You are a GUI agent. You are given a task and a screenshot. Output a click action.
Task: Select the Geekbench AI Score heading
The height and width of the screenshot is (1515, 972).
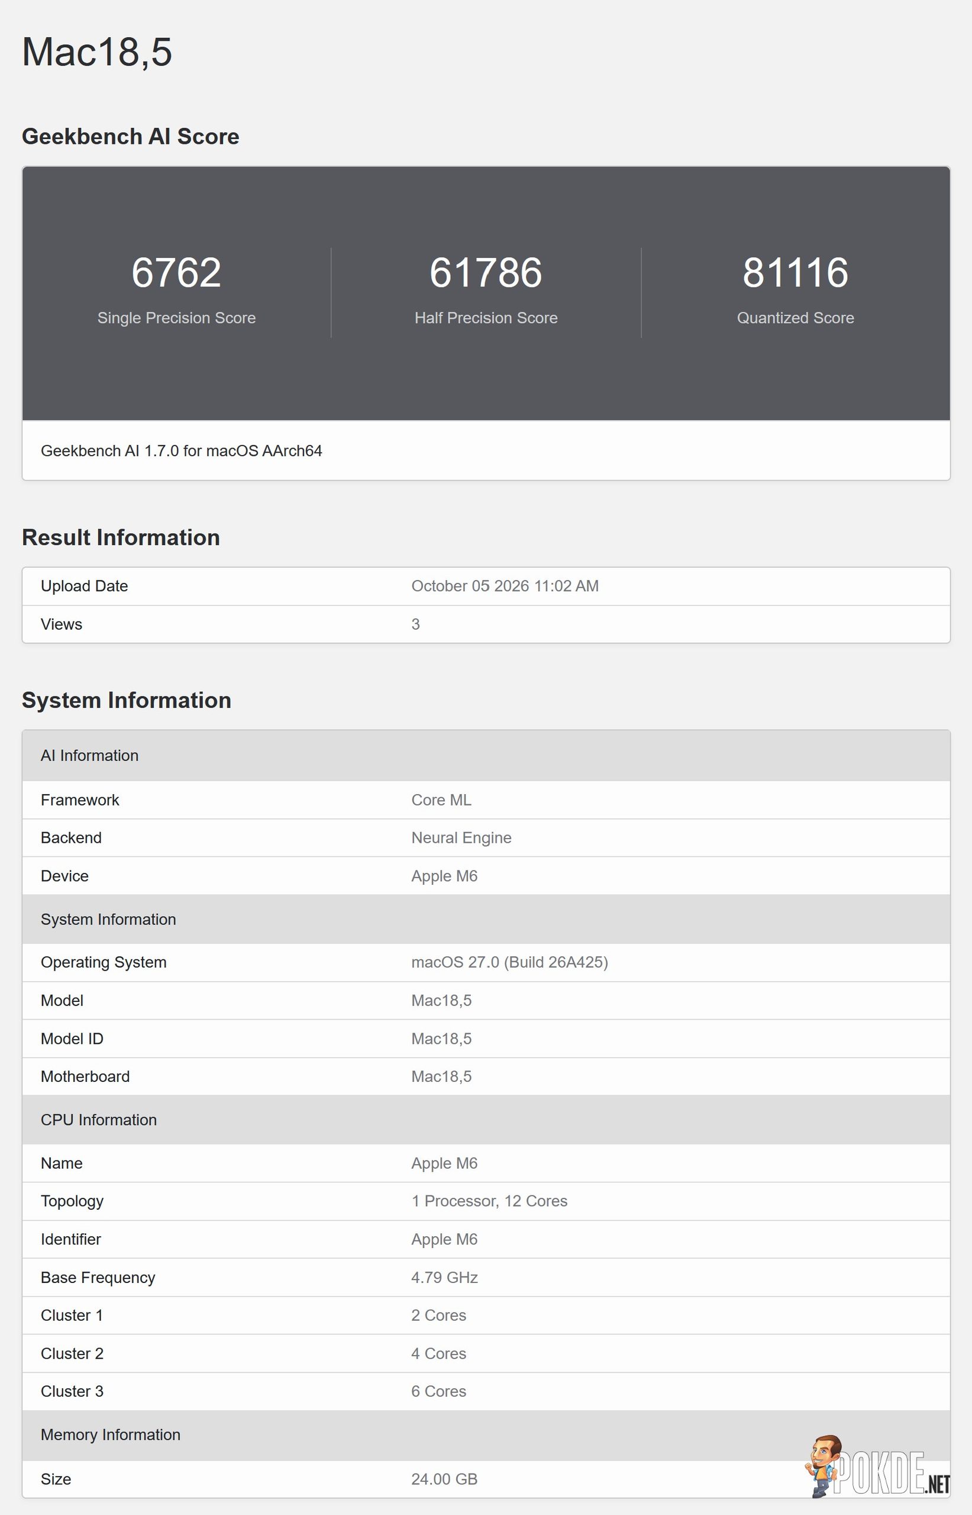pyautogui.click(x=131, y=136)
